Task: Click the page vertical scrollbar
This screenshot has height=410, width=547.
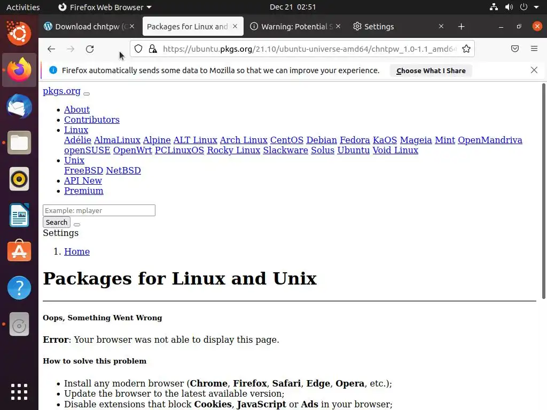Action: click(x=543, y=191)
